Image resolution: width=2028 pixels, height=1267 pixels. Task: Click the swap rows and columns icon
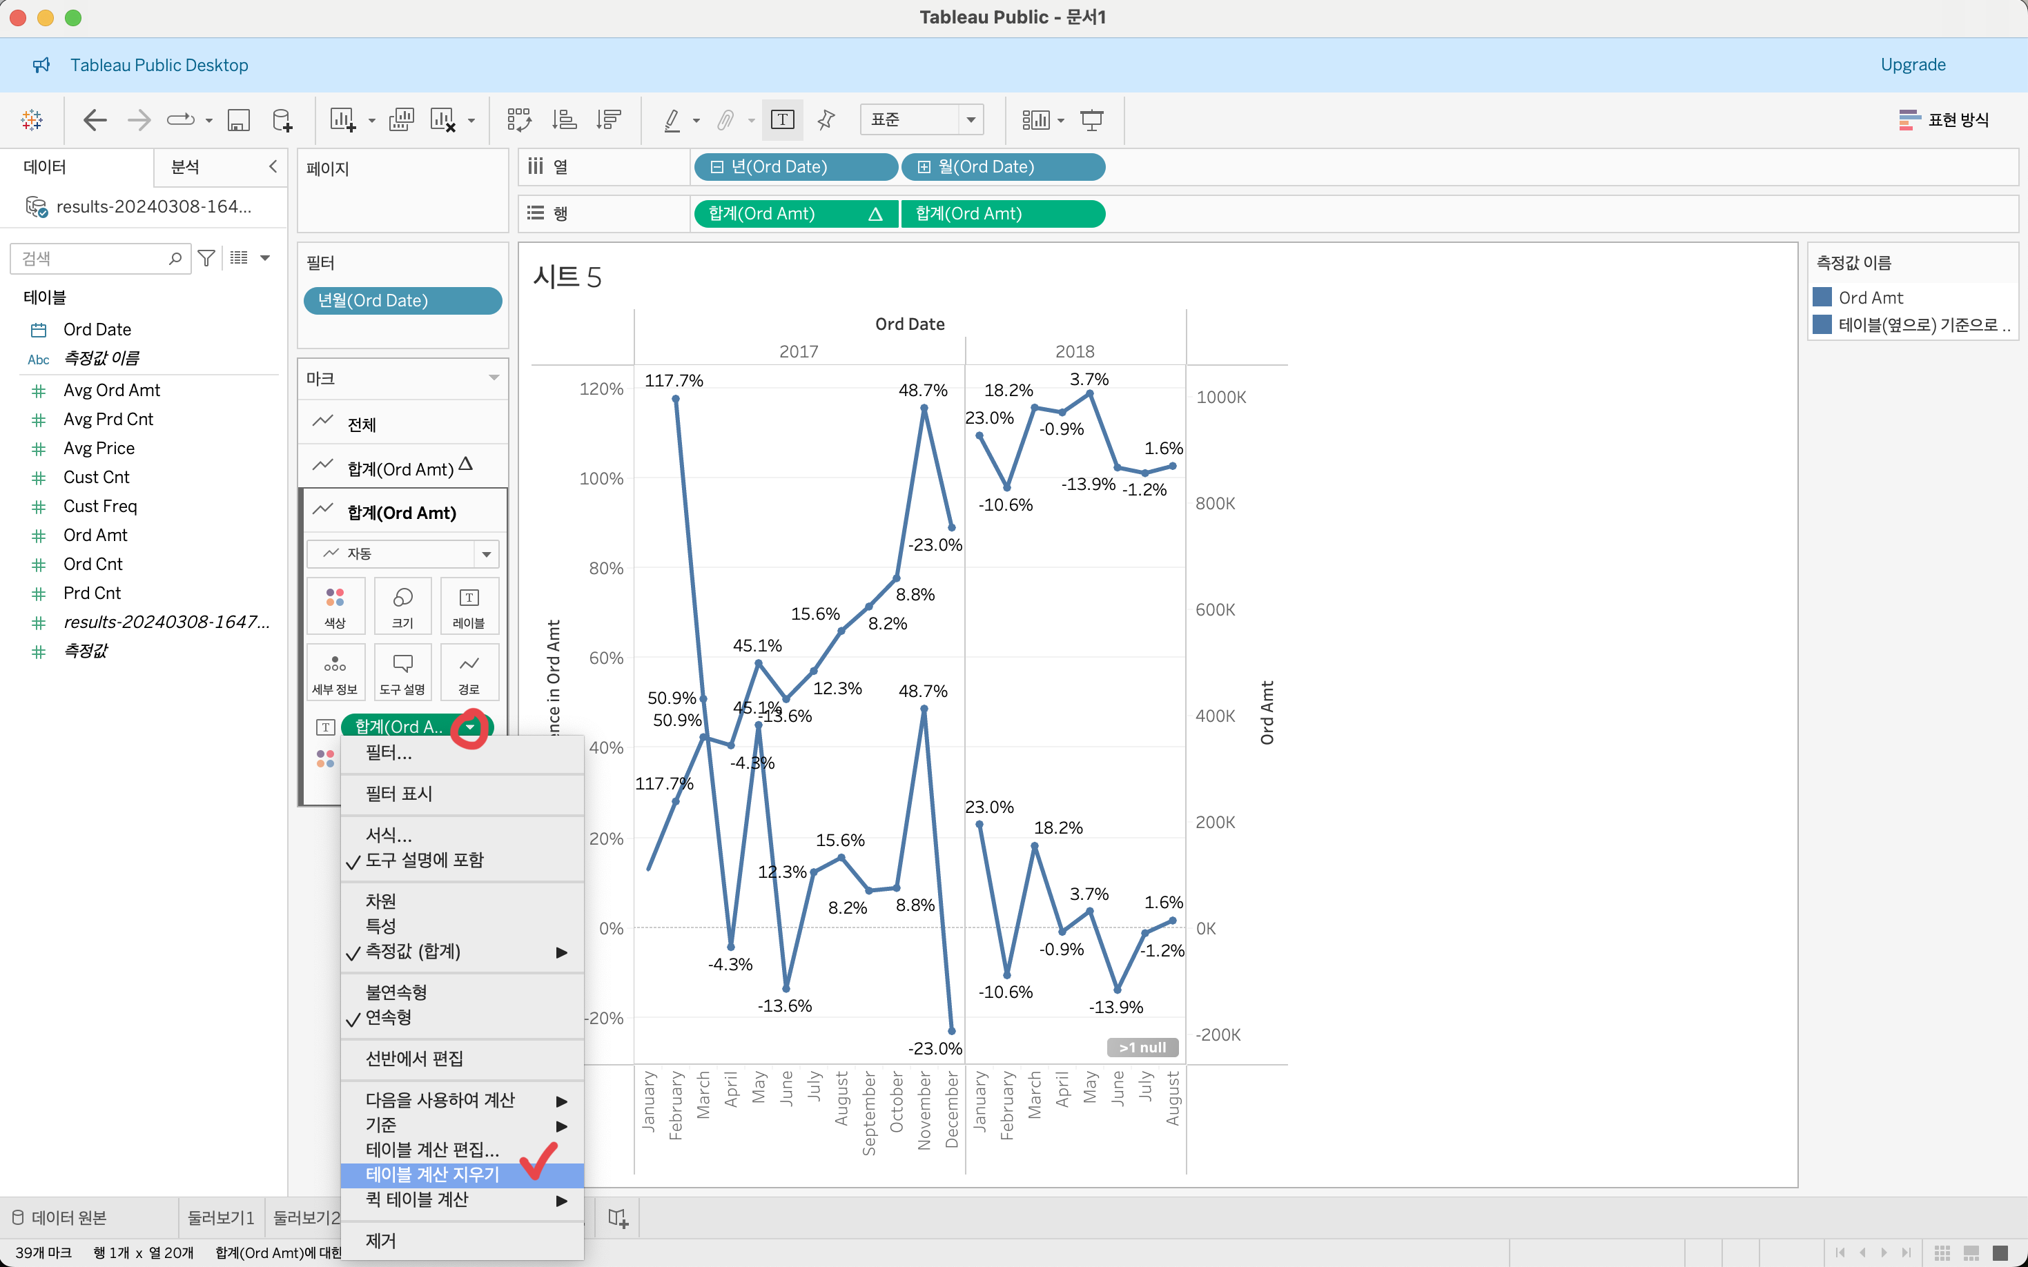coord(518,120)
